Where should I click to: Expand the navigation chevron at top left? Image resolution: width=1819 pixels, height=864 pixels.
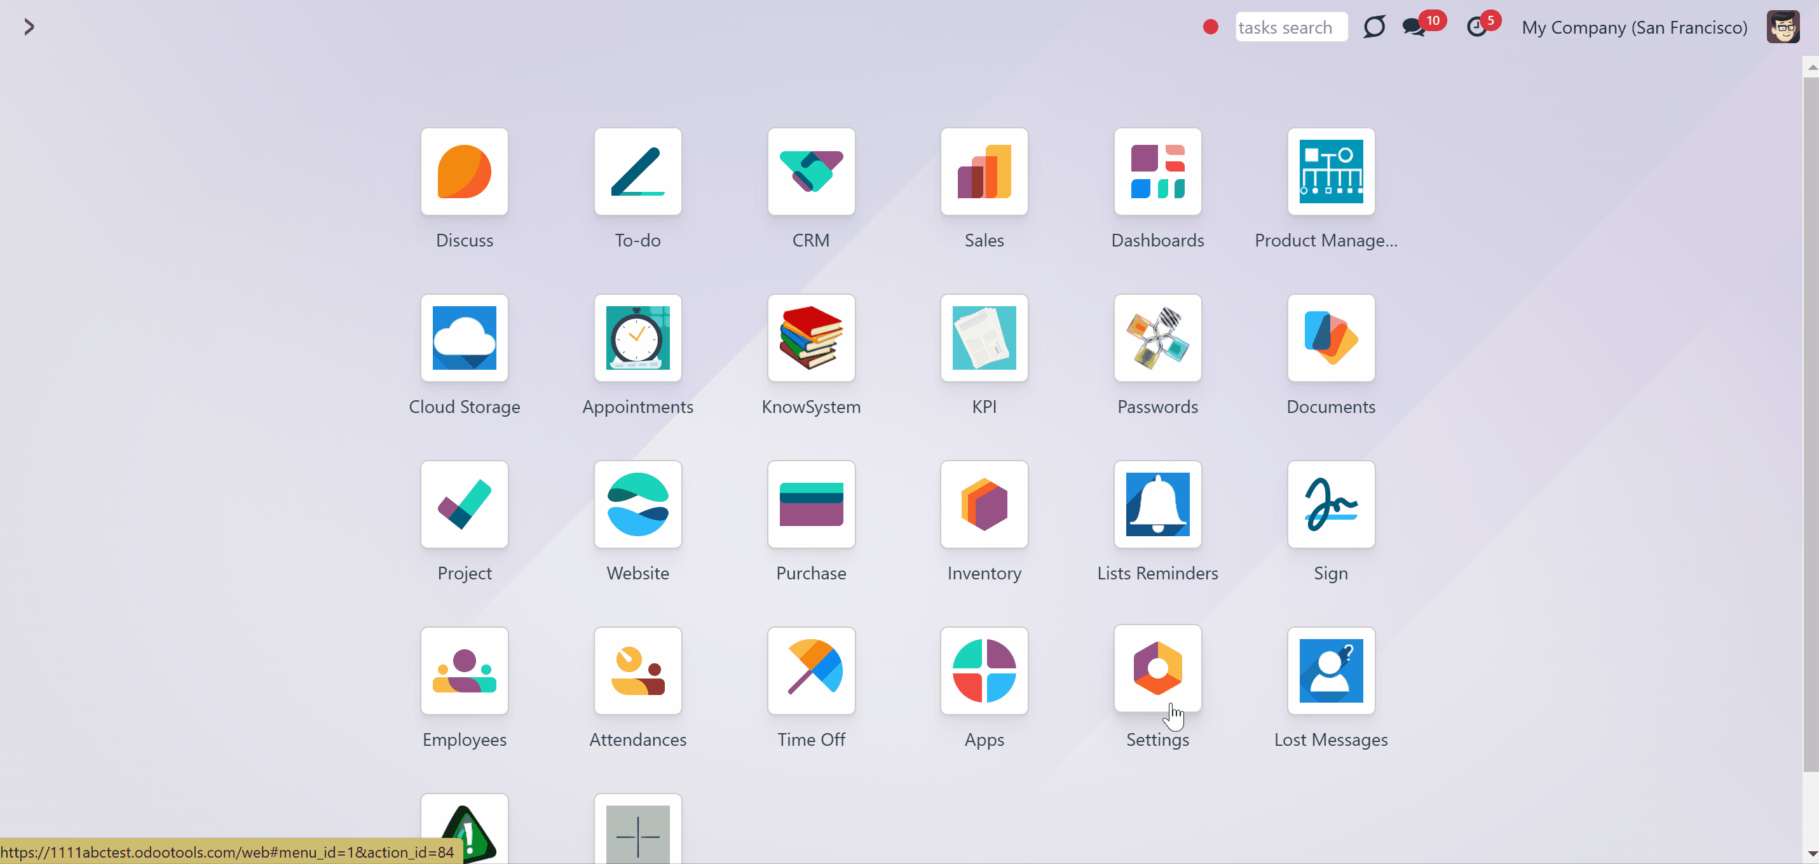(29, 27)
